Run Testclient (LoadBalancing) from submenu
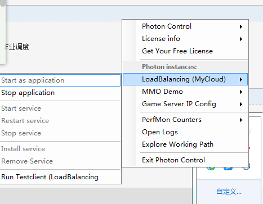The image size is (263, 204). tap(60, 177)
